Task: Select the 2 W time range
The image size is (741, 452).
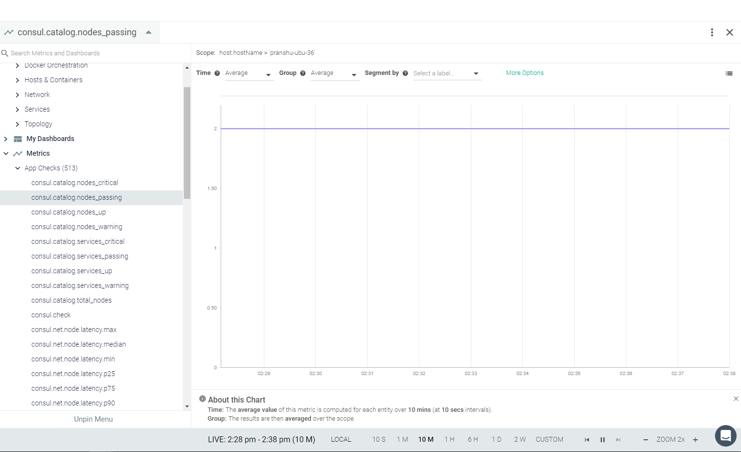Action: (520, 440)
